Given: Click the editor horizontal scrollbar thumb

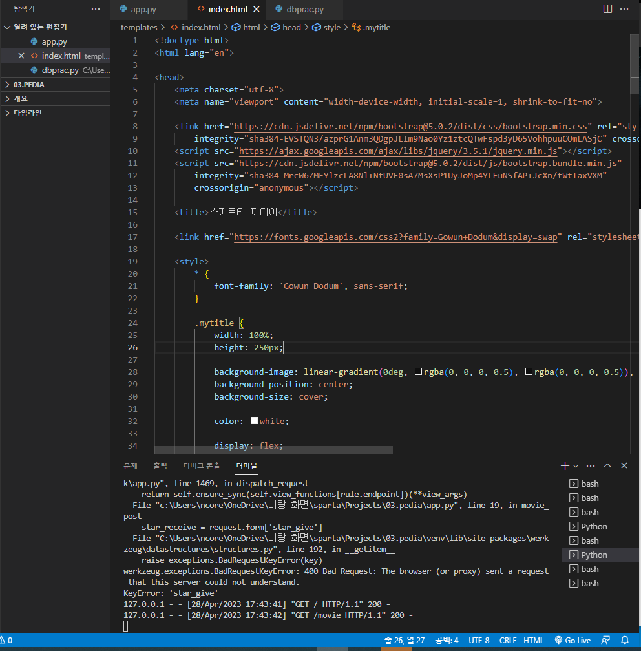Looking at the screenshot, I should (273, 450).
